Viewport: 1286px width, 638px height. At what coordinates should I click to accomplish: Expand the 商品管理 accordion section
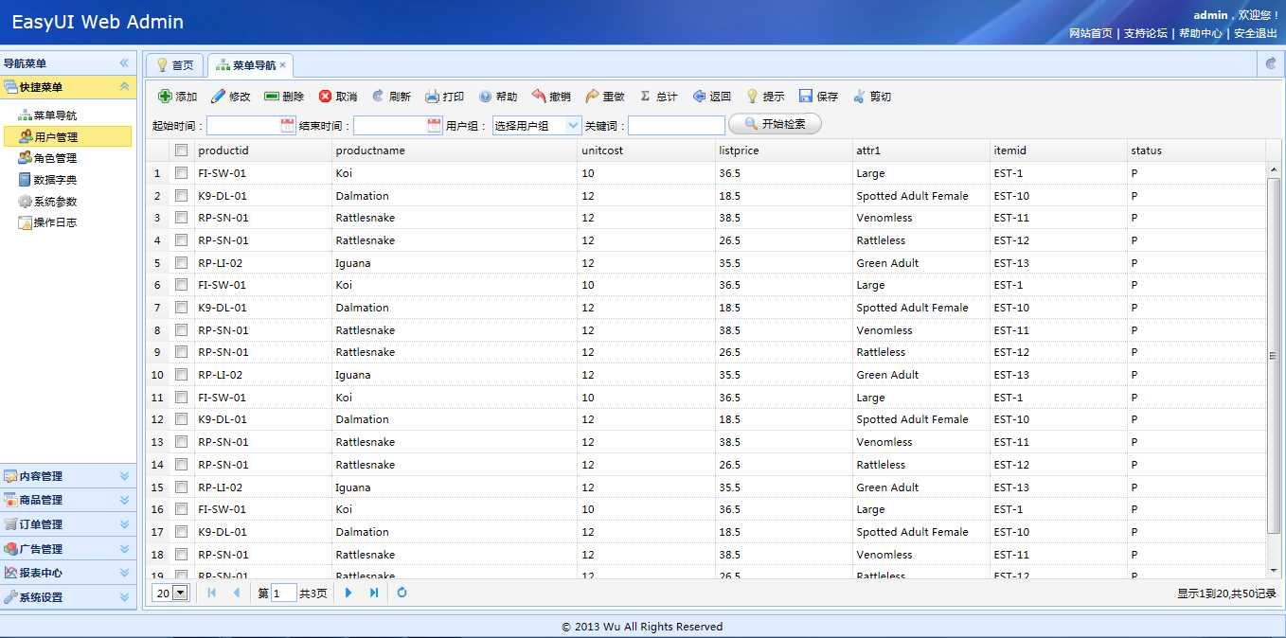pos(124,500)
